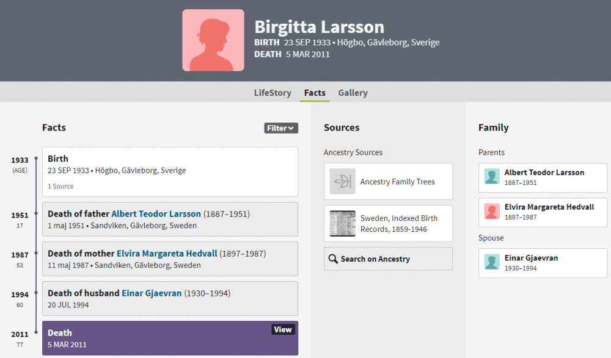This screenshot has height=358, width=611.
Task: Click Albert Teodor Larsson's teal avatar icon
Action: (492, 176)
